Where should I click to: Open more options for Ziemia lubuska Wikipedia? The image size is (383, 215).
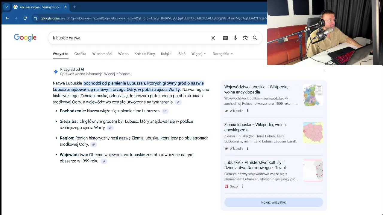pyautogui.click(x=247, y=148)
